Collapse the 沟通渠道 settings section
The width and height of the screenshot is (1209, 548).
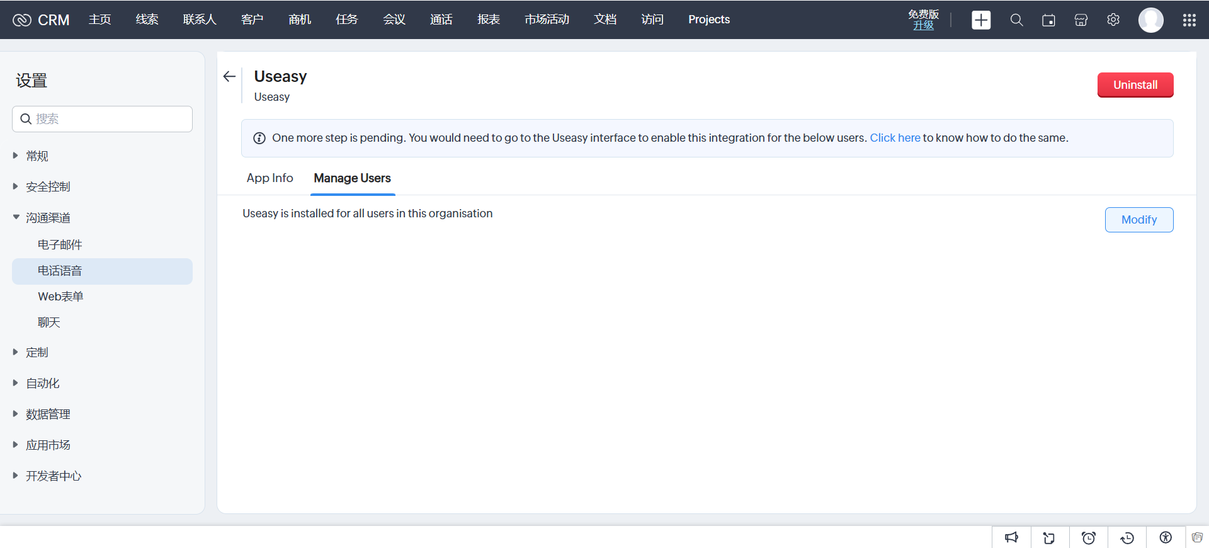[x=16, y=217]
